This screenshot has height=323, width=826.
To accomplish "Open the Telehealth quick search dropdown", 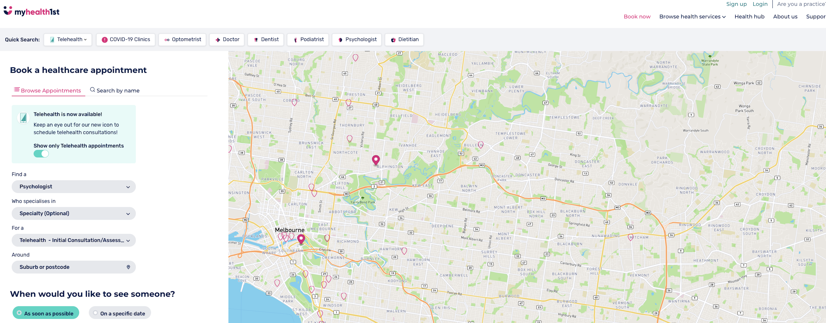I will point(68,39).
